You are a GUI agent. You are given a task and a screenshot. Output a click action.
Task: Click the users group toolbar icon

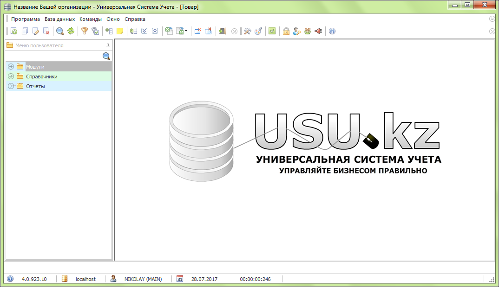[x=308, y=31]
